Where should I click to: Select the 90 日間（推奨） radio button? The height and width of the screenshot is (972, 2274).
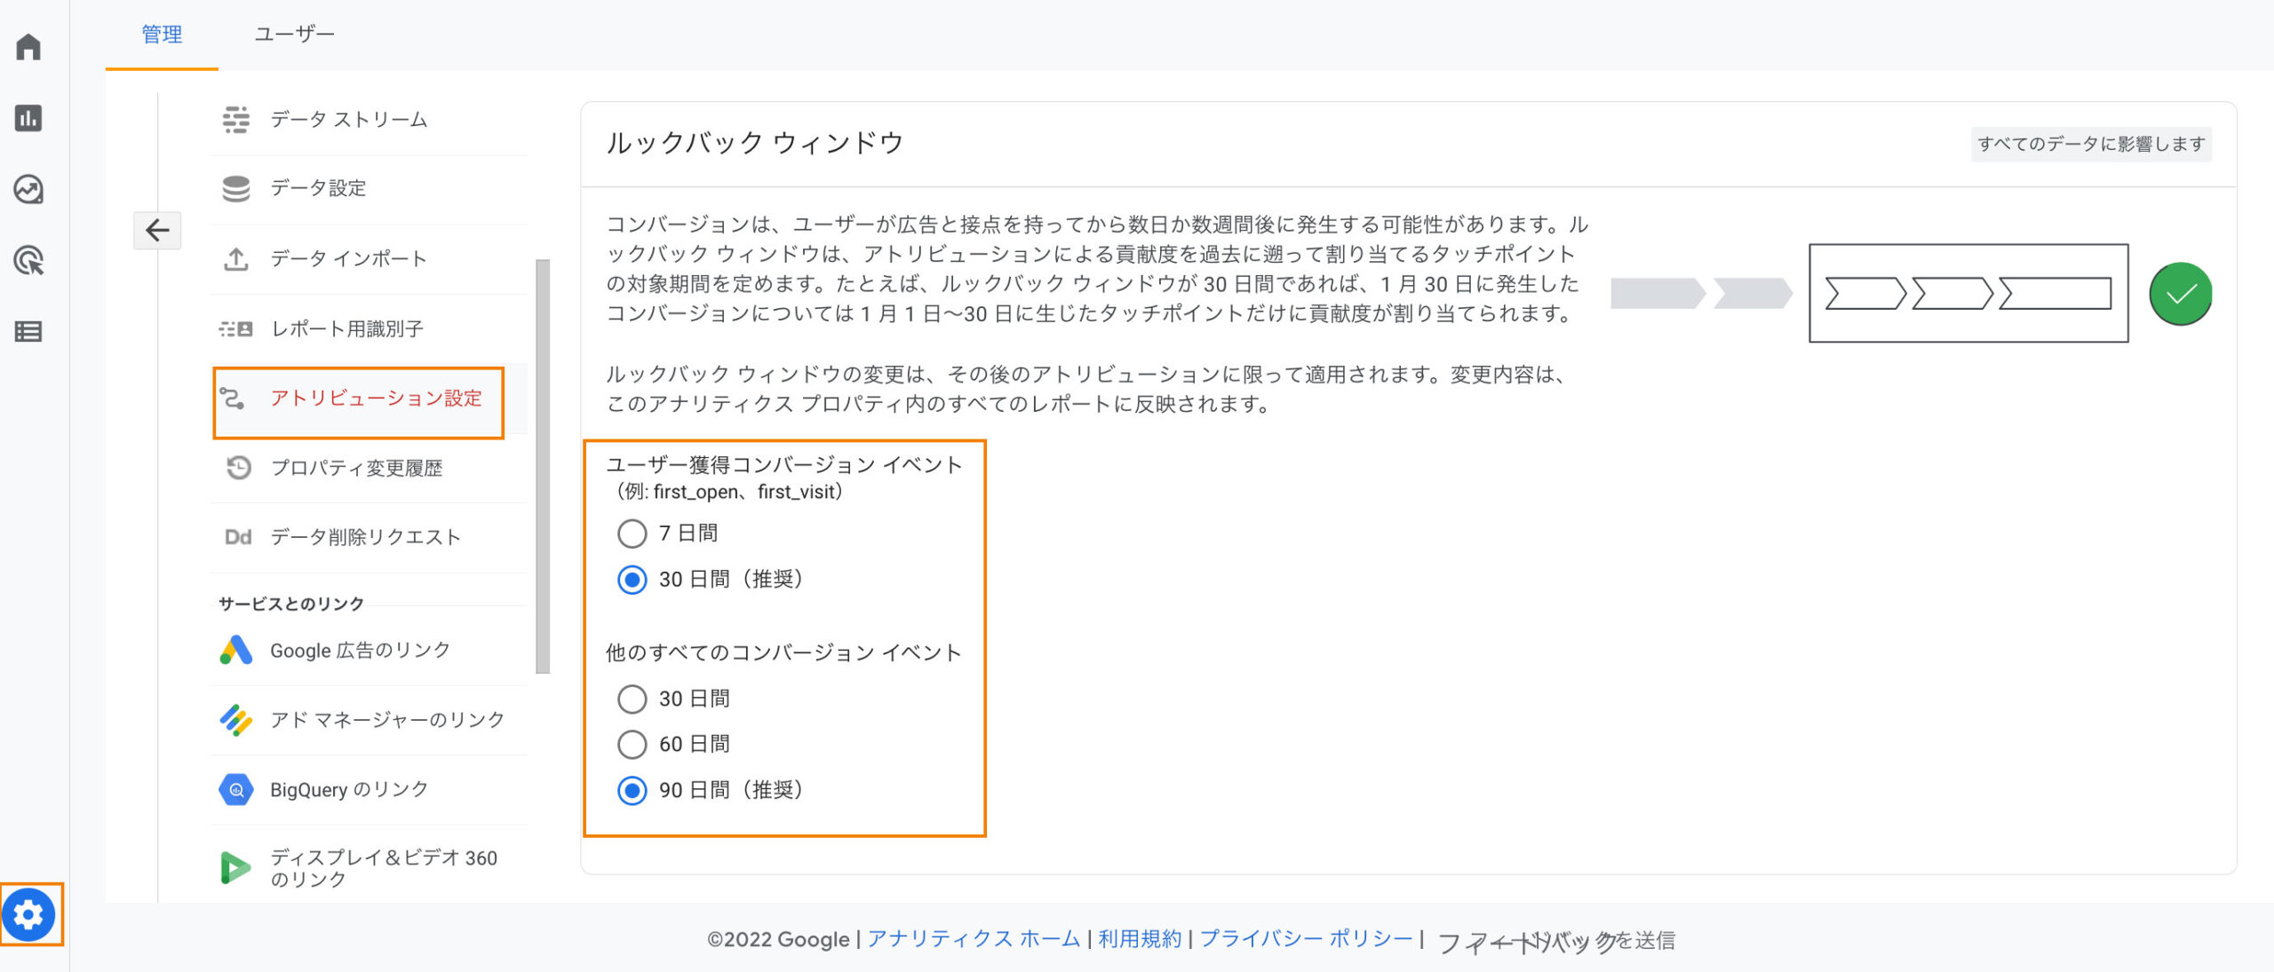click(632, 790)
